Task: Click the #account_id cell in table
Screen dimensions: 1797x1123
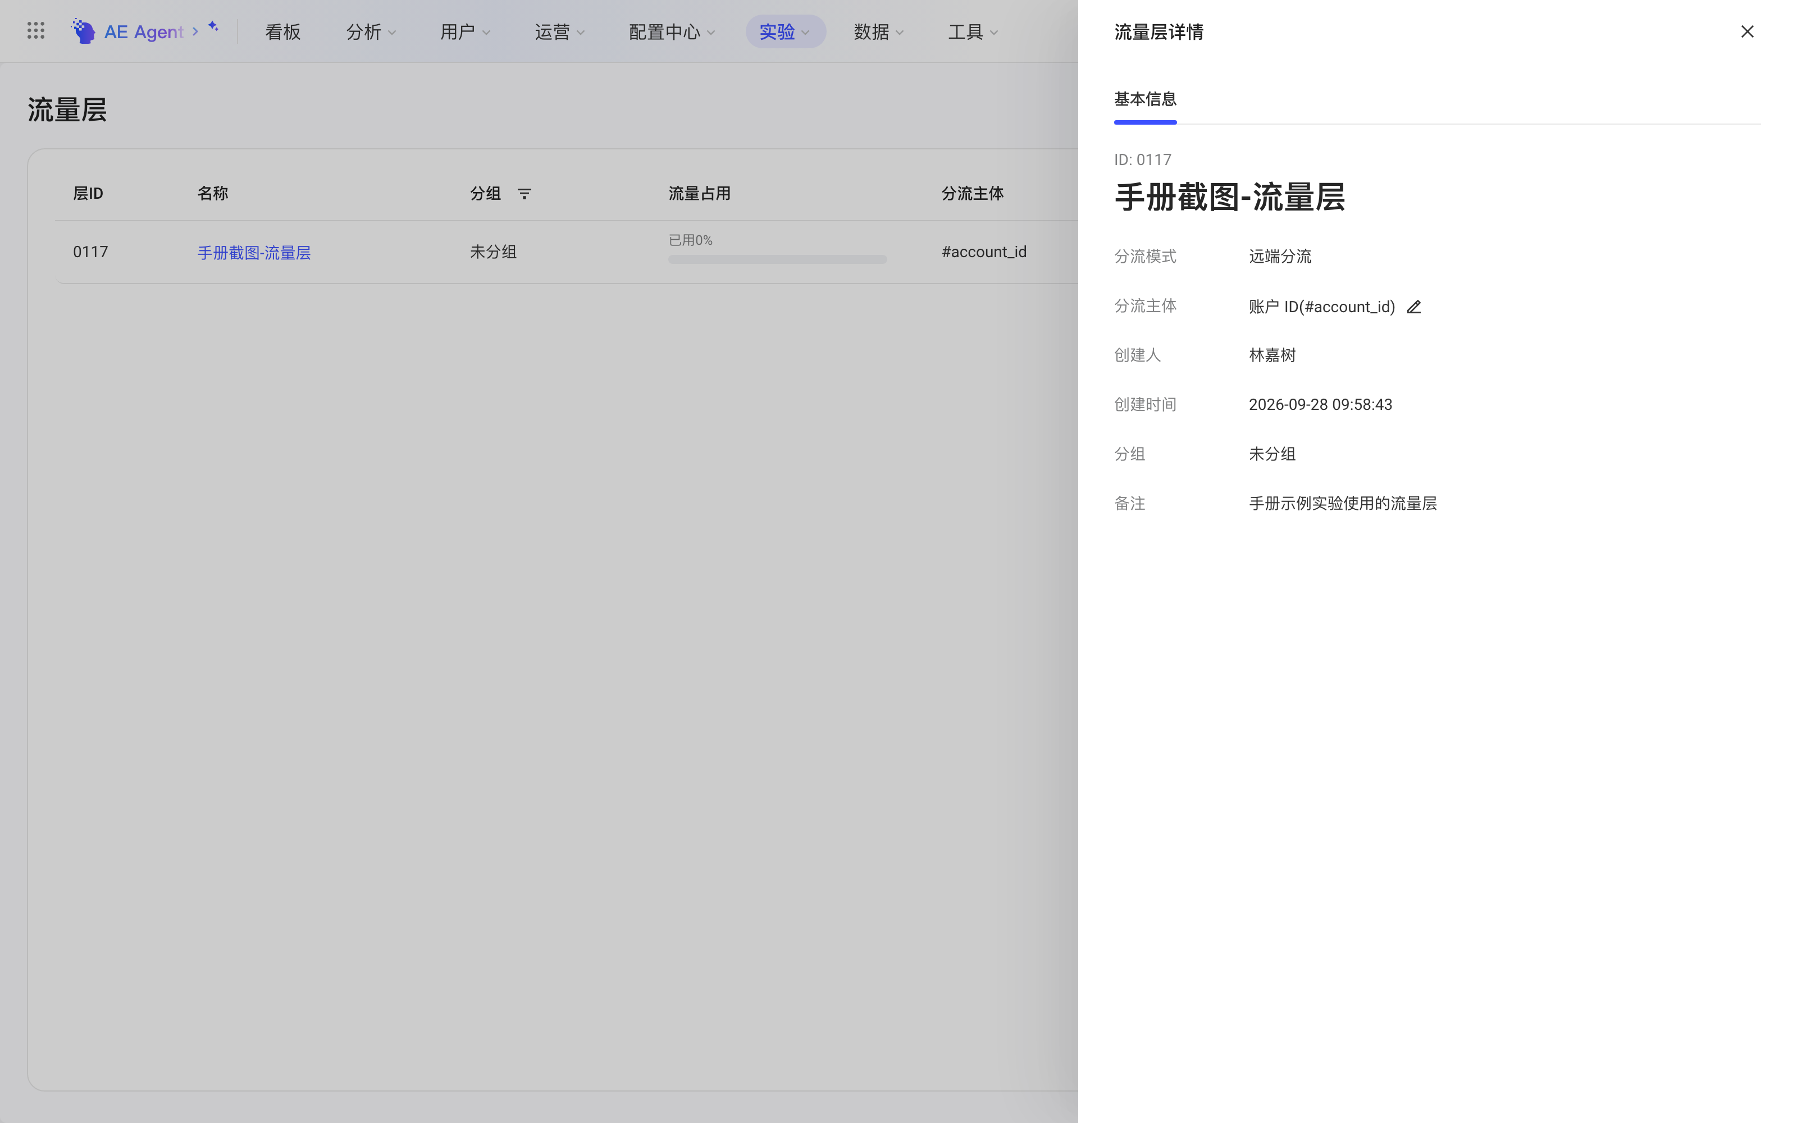Action: (x=984, y=253)
